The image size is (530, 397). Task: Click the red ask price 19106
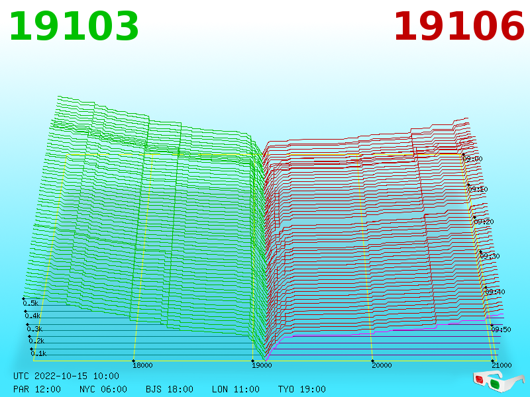tap(459, 26)
